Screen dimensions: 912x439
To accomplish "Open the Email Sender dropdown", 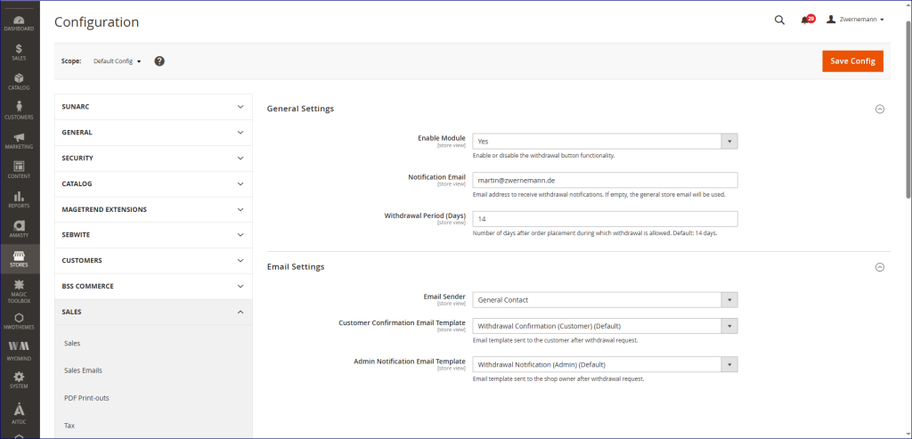I will click(x=605, y=299).
